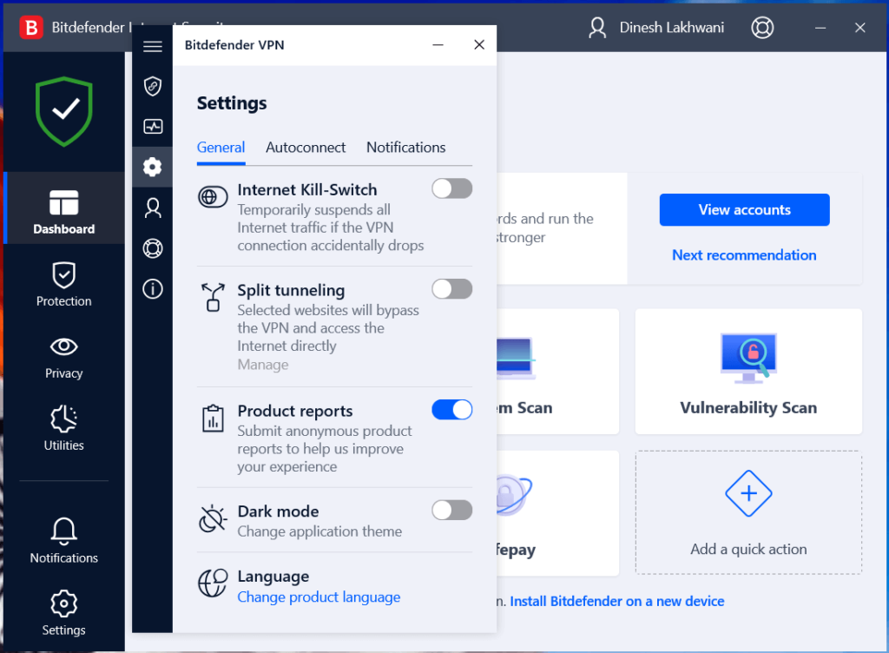Open the VPN shield connection icon

coord(153,86)
